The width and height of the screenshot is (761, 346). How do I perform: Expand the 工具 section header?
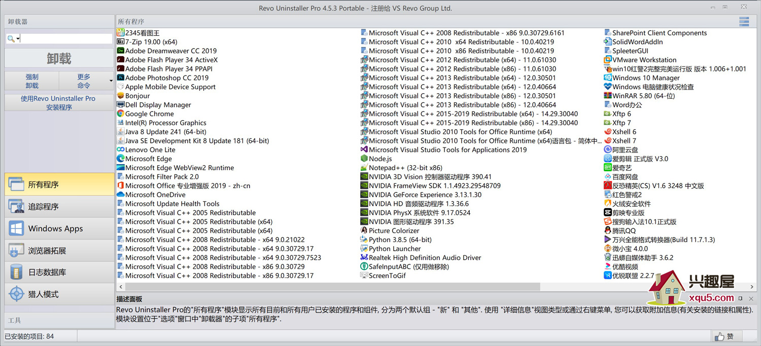[59, 321]
